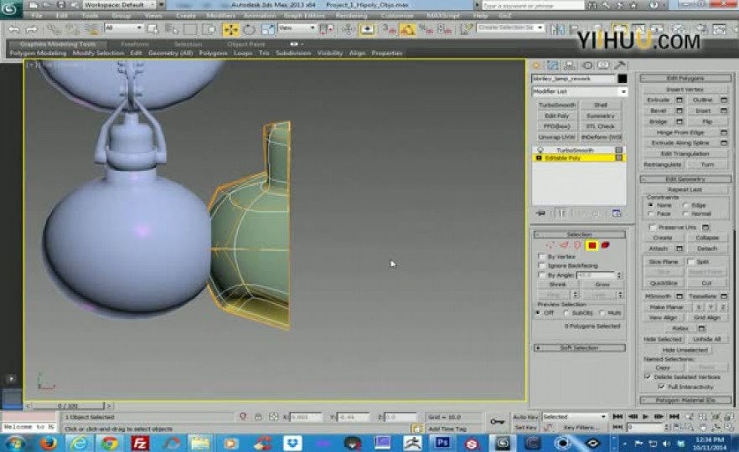
Task: Open the Create command panel tab
Action: (x=536, y=65)
